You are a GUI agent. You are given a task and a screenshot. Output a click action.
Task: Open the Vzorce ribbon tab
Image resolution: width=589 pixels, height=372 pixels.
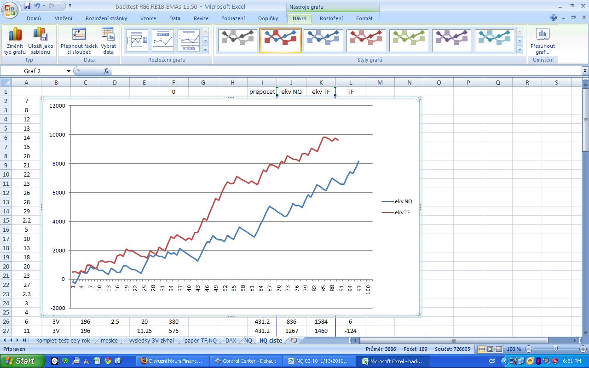[148, 18]
